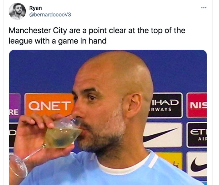Viewport: 219px width, 185px height.
Task: Click the partial 'ETI AIR' board at right
Action: pyautogui.click(x=198, y=135)
